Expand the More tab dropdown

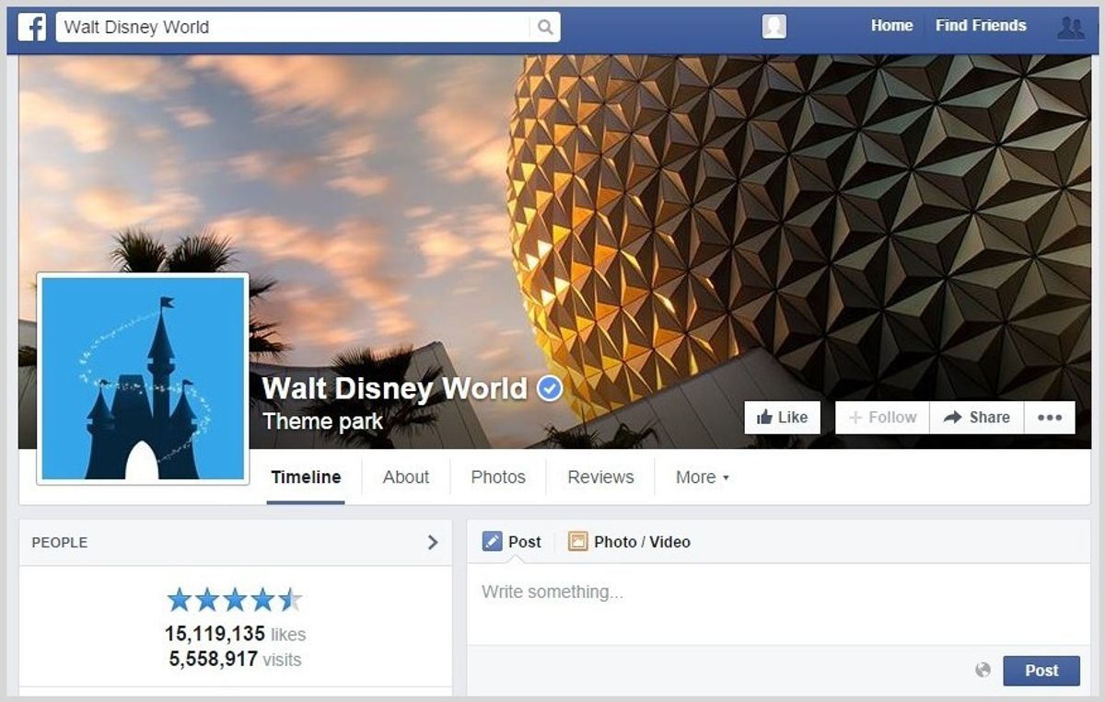coord(702,478)
